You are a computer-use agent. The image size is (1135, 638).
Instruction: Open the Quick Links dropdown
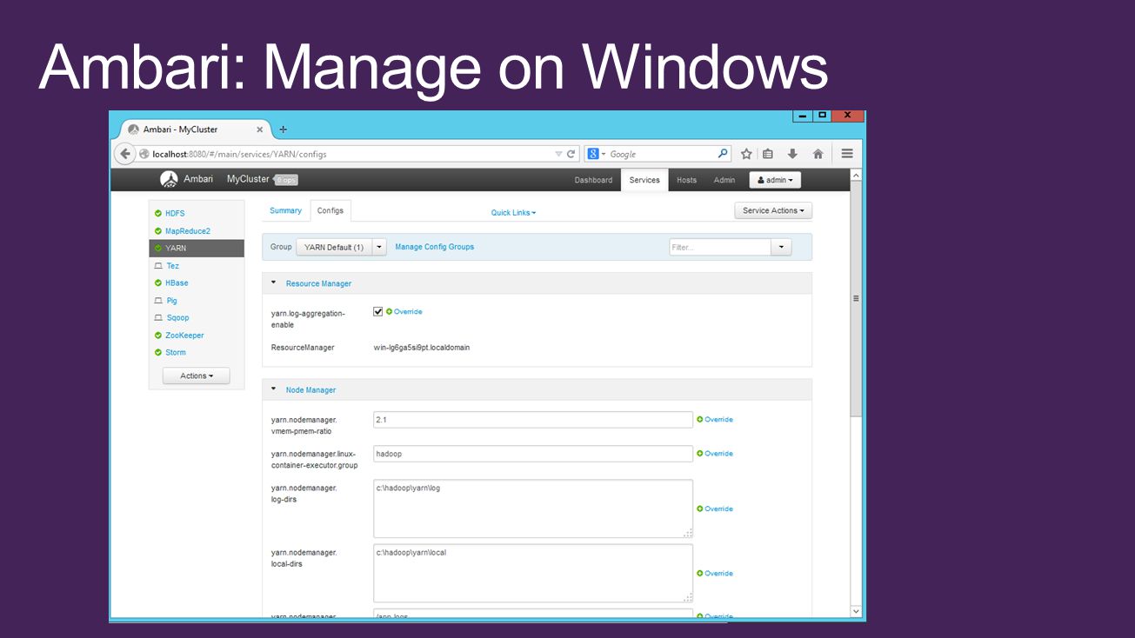pyautogui.click(x=513, y=213)
